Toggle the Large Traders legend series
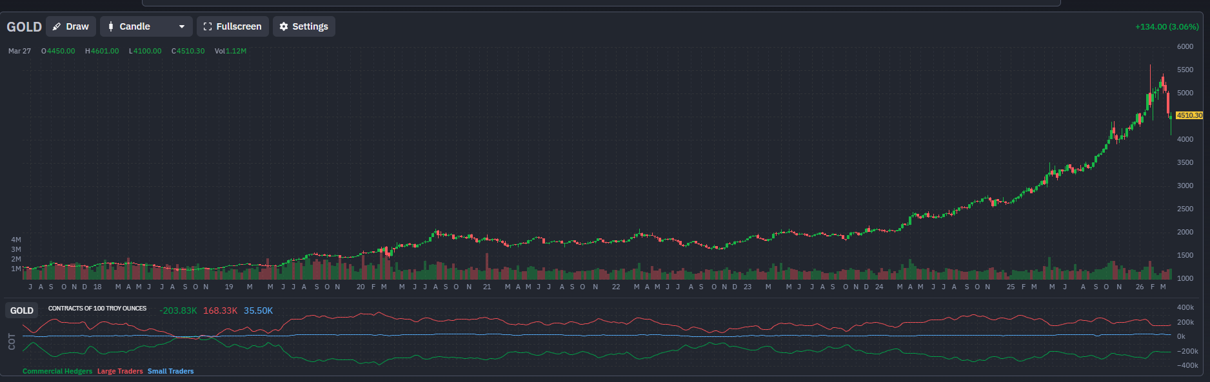This screenshot has width=1210, height=382. pyautogui.click(x=120, y=371)
